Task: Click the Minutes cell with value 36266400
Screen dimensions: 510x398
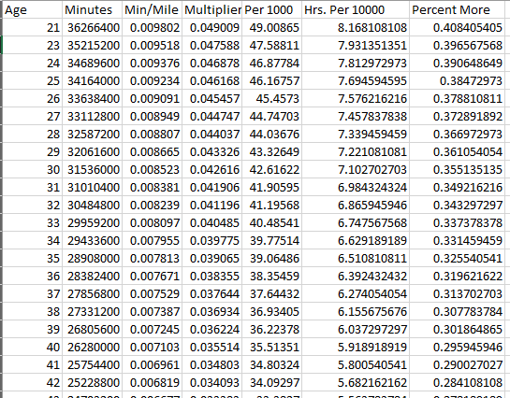Action: pyautogui.click(x=92, y=28)
